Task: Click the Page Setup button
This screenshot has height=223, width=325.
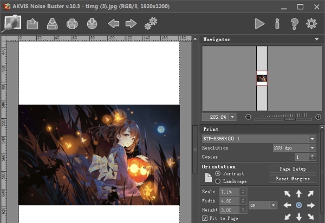Action: (292, 169)
